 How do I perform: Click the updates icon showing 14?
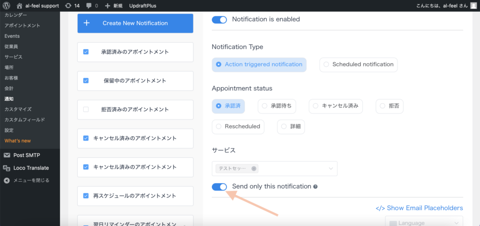point(68,6)
